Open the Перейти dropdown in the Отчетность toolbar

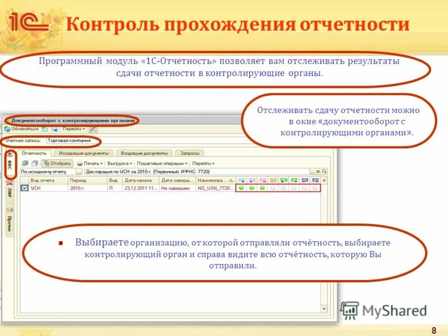pos(203,164)
